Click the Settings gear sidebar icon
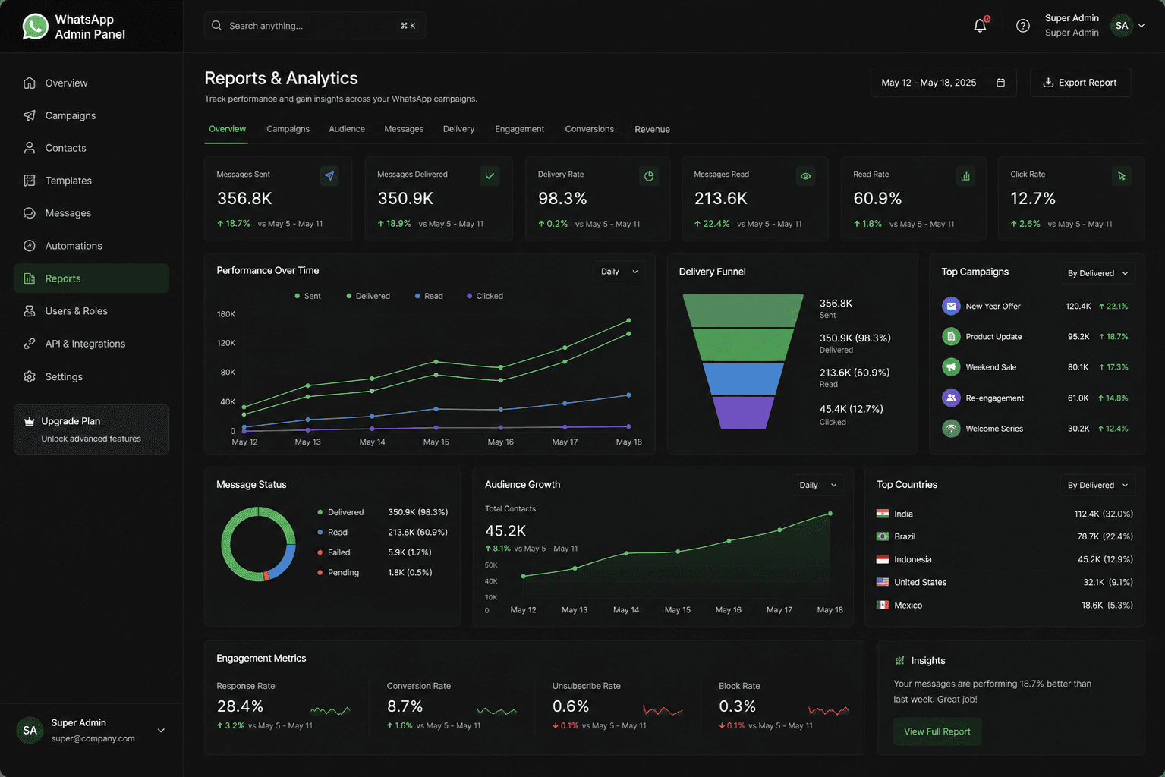This screenshot has width=1165, height=777. [30, 376]
